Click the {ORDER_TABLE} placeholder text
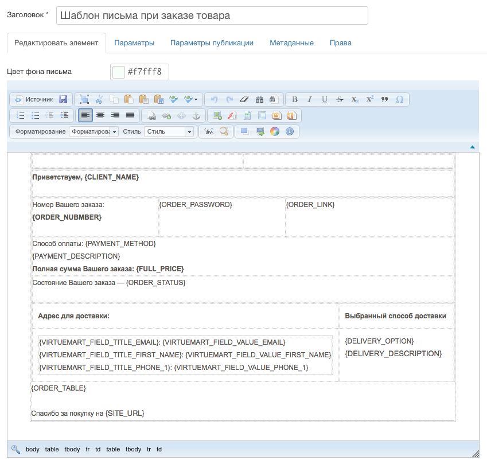The height and width of the screenshot is (464, 487). (59, 388)
